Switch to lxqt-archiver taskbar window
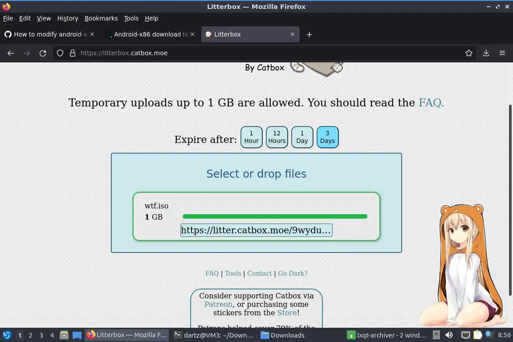This screenshot has height=342, width=513. (x=387, y=335)
